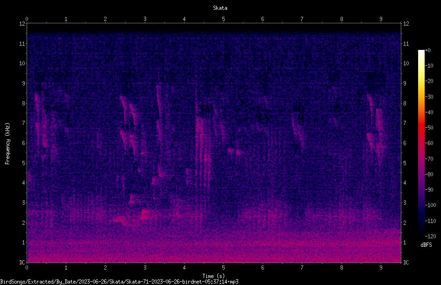Click the '7' tick on the top time axis
This screenshot has height=285, width=441.
[x=302, y=19]
